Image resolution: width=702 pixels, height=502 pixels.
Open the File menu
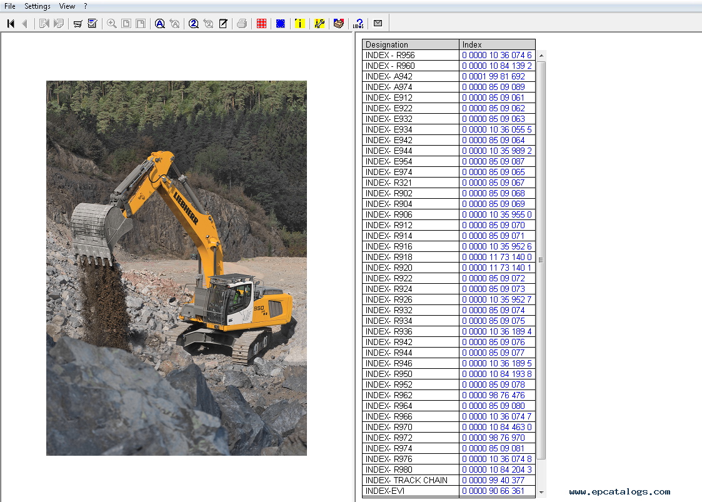point(10,6)
